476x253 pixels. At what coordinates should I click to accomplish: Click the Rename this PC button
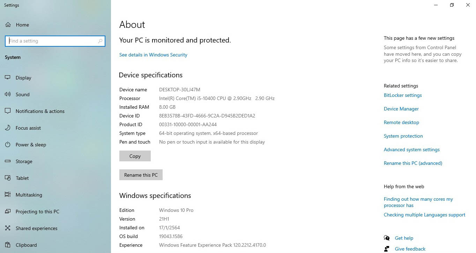coord(141,175)
